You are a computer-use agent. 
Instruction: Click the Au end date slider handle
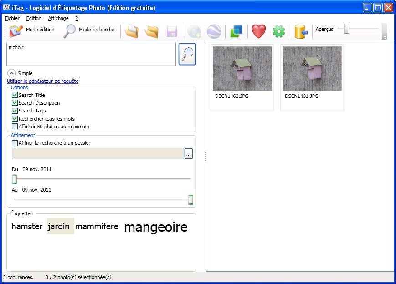(x=190, y=200)
